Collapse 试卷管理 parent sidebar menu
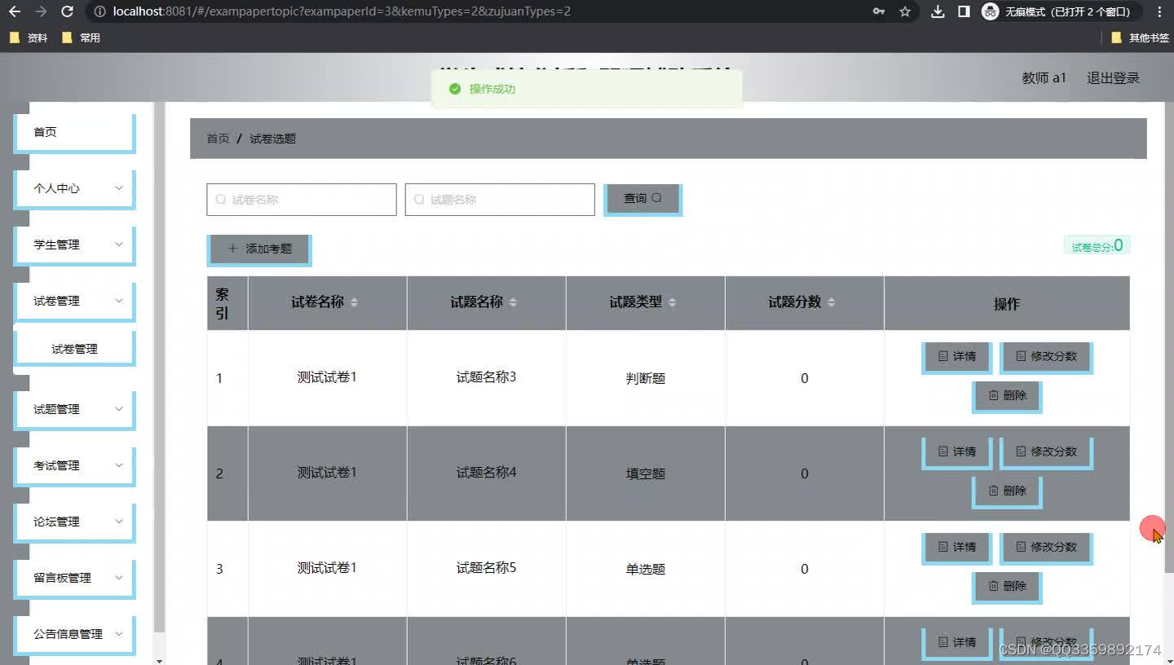 tap(74, 302)
